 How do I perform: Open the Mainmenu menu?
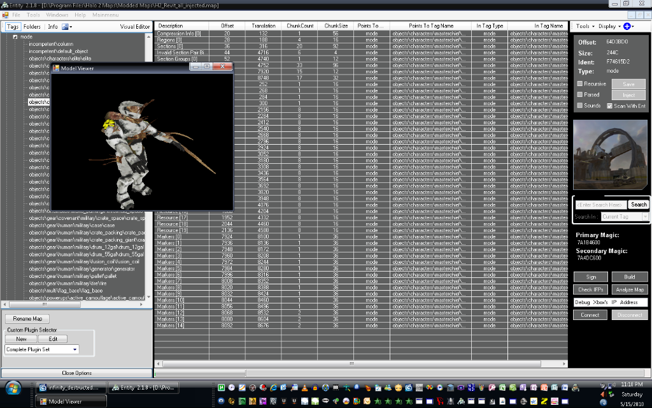click(x=105, y=15)
